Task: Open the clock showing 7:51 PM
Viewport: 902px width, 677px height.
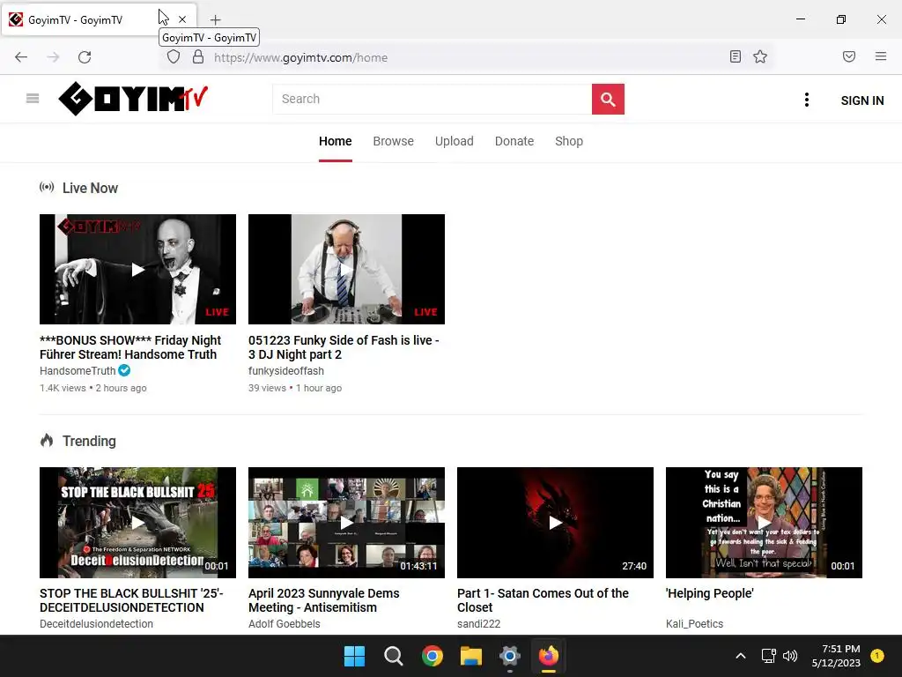Action: pos(836,656)
